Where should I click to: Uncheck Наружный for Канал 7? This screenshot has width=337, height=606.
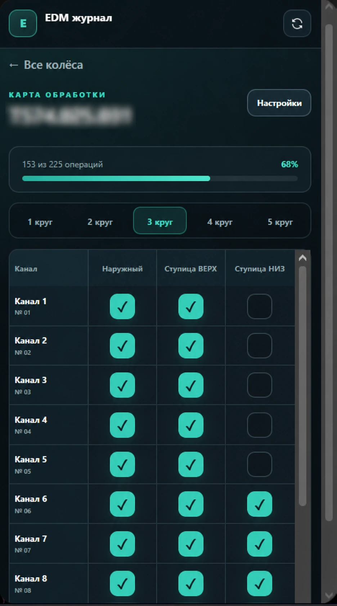point(122,544)
